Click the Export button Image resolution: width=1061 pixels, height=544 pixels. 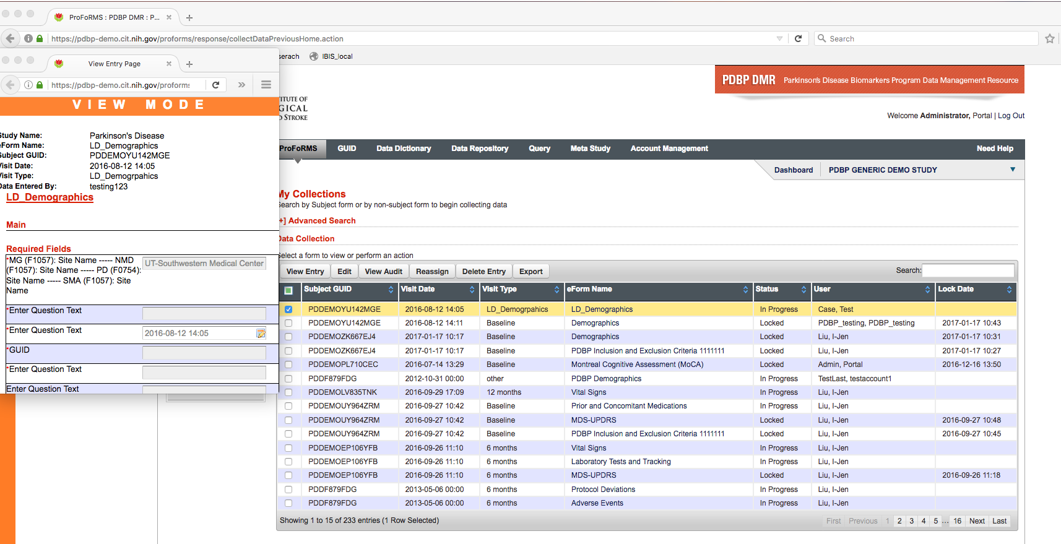[531, 272]
